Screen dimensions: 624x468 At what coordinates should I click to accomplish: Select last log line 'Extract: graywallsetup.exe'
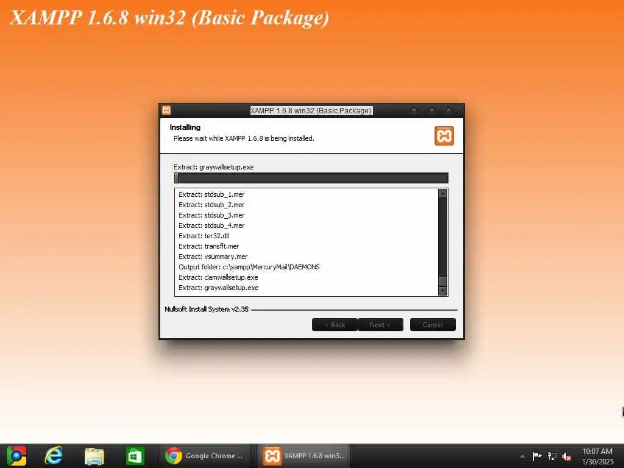click(x=219, y=288)
